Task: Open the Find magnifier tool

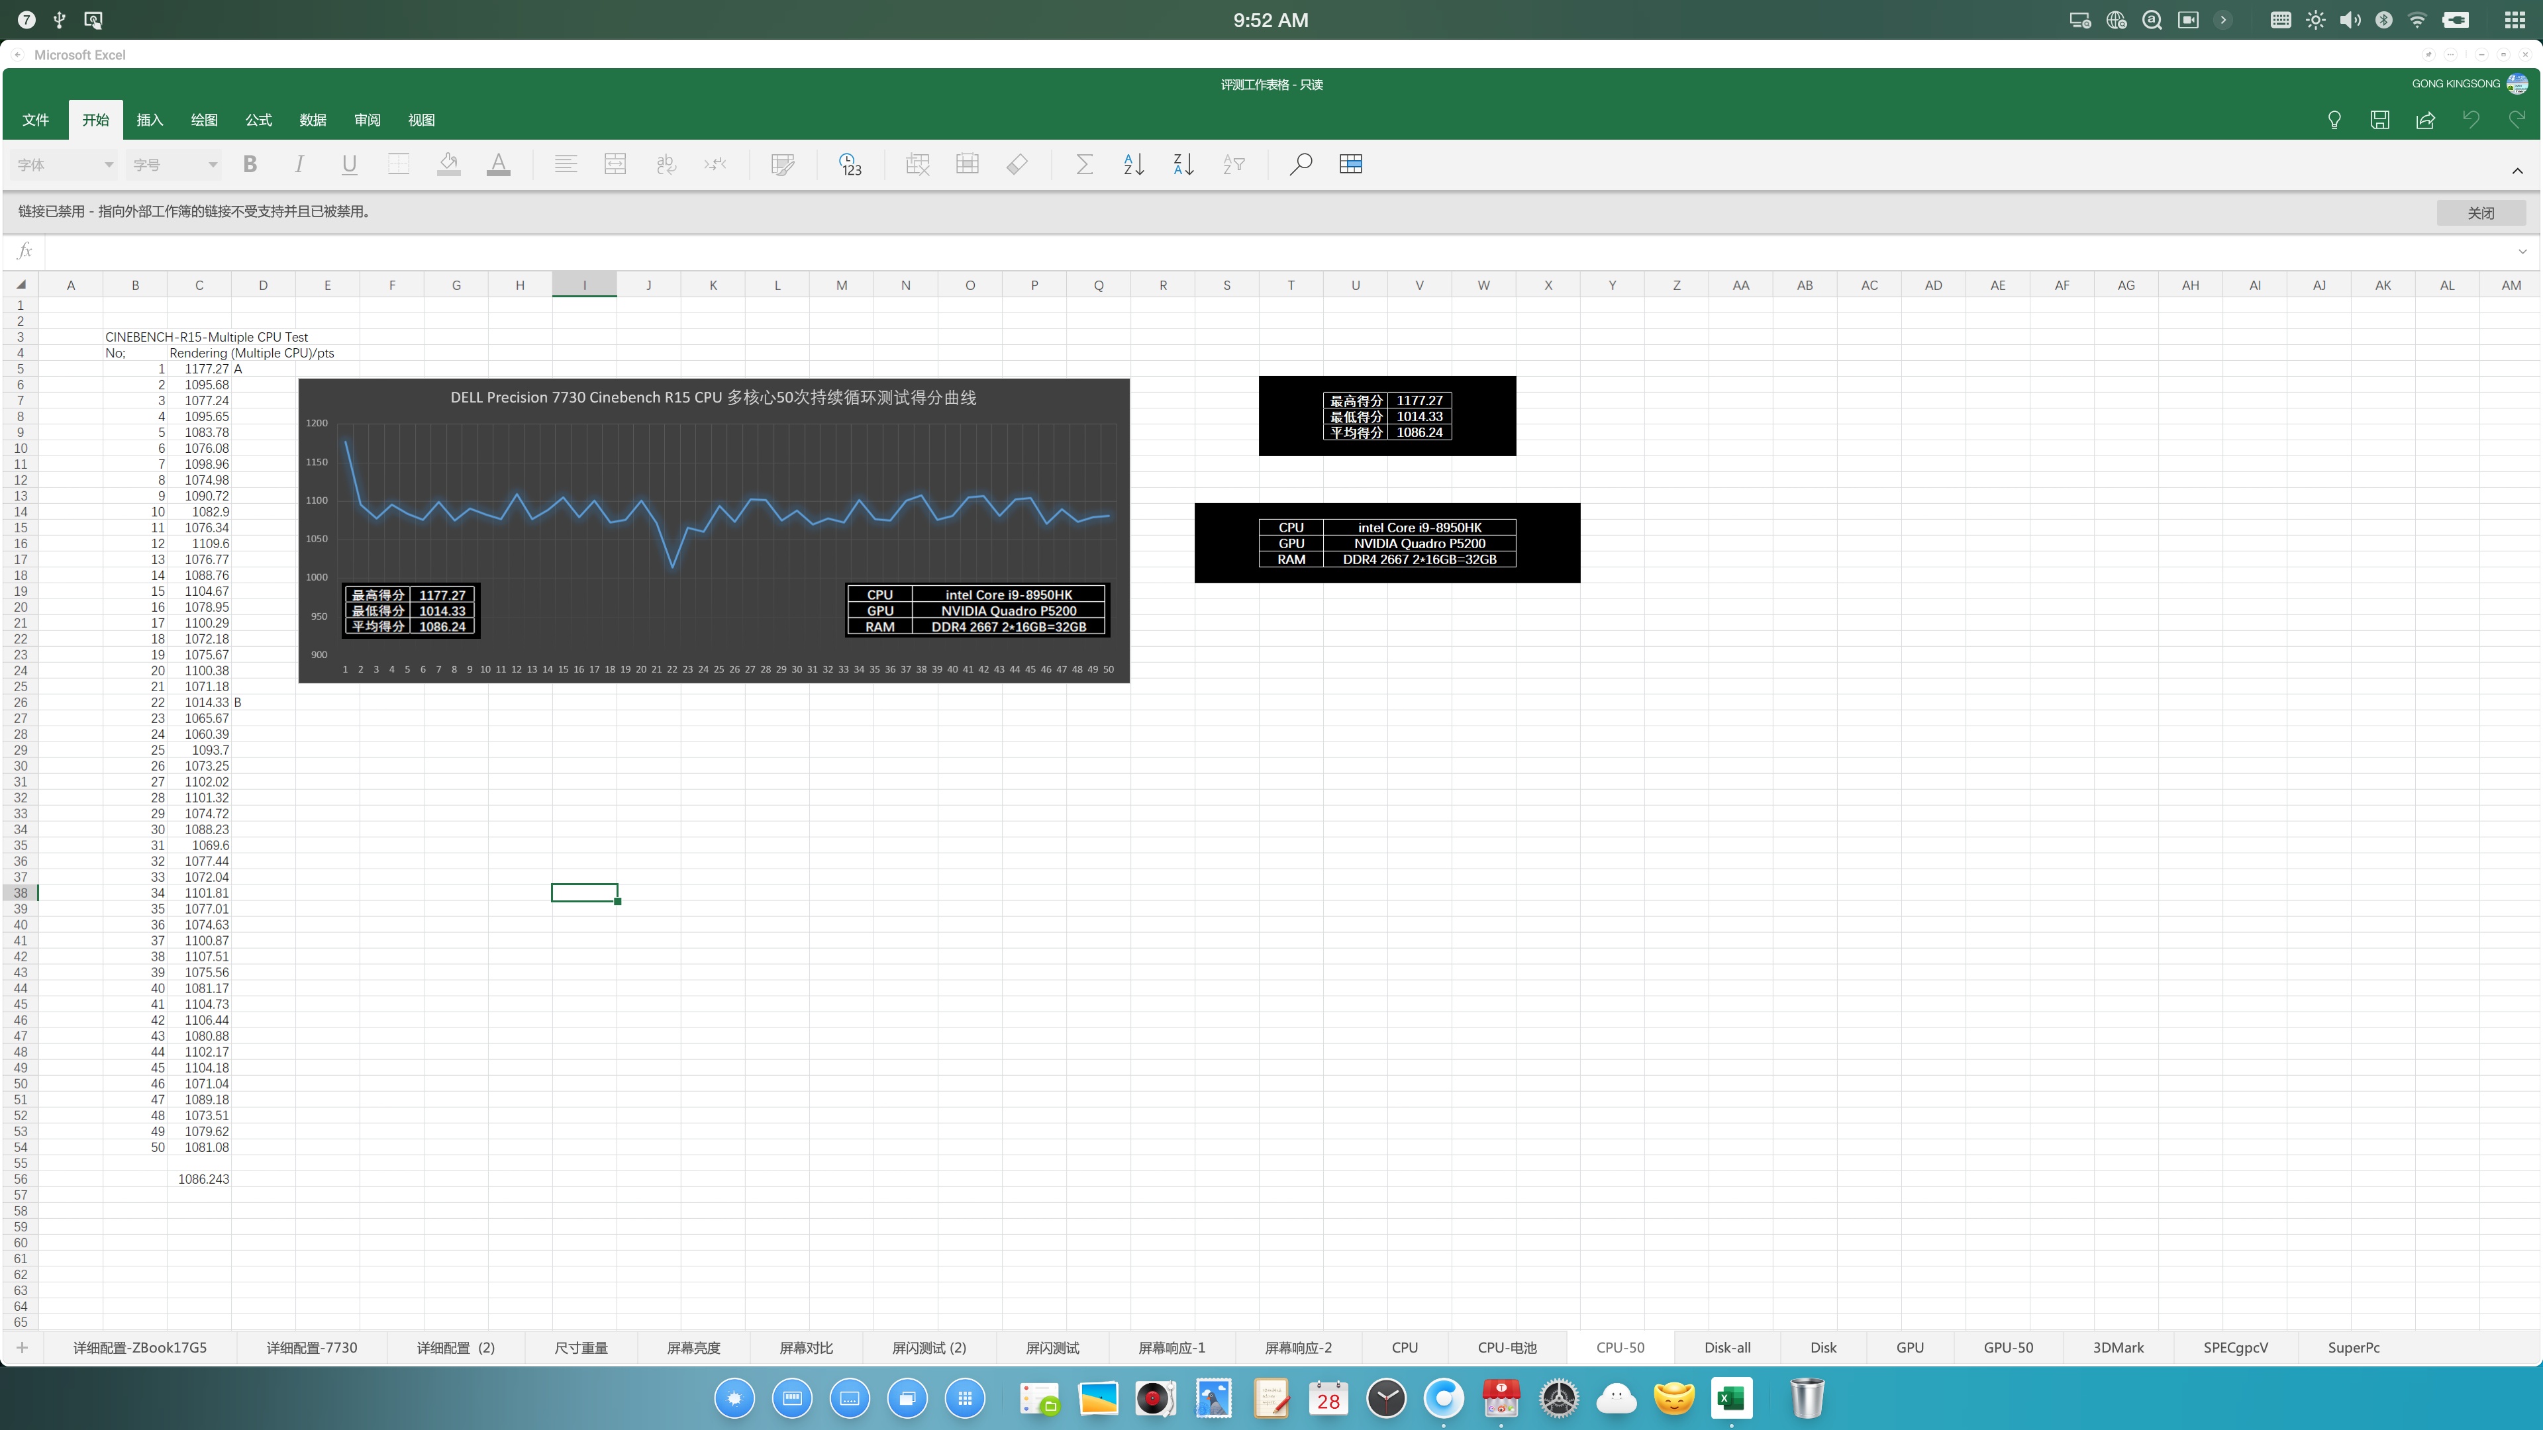Action: [1300, 165]
